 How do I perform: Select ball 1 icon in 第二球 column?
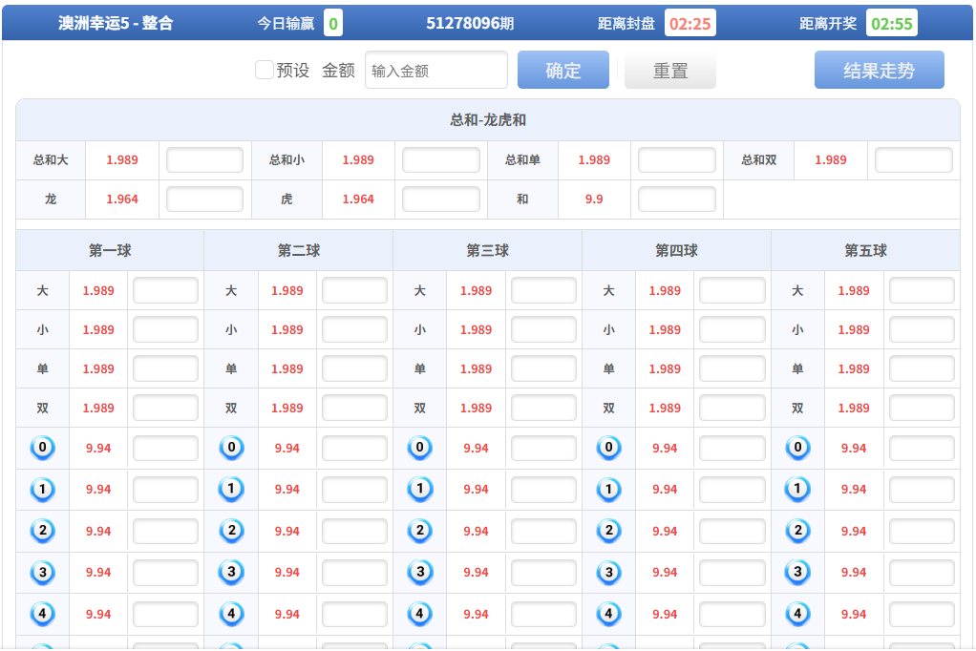[x=231, y=490]
